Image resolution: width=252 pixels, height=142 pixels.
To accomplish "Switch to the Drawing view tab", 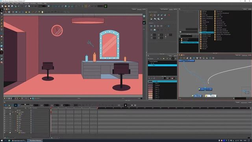I will (139, 9).
